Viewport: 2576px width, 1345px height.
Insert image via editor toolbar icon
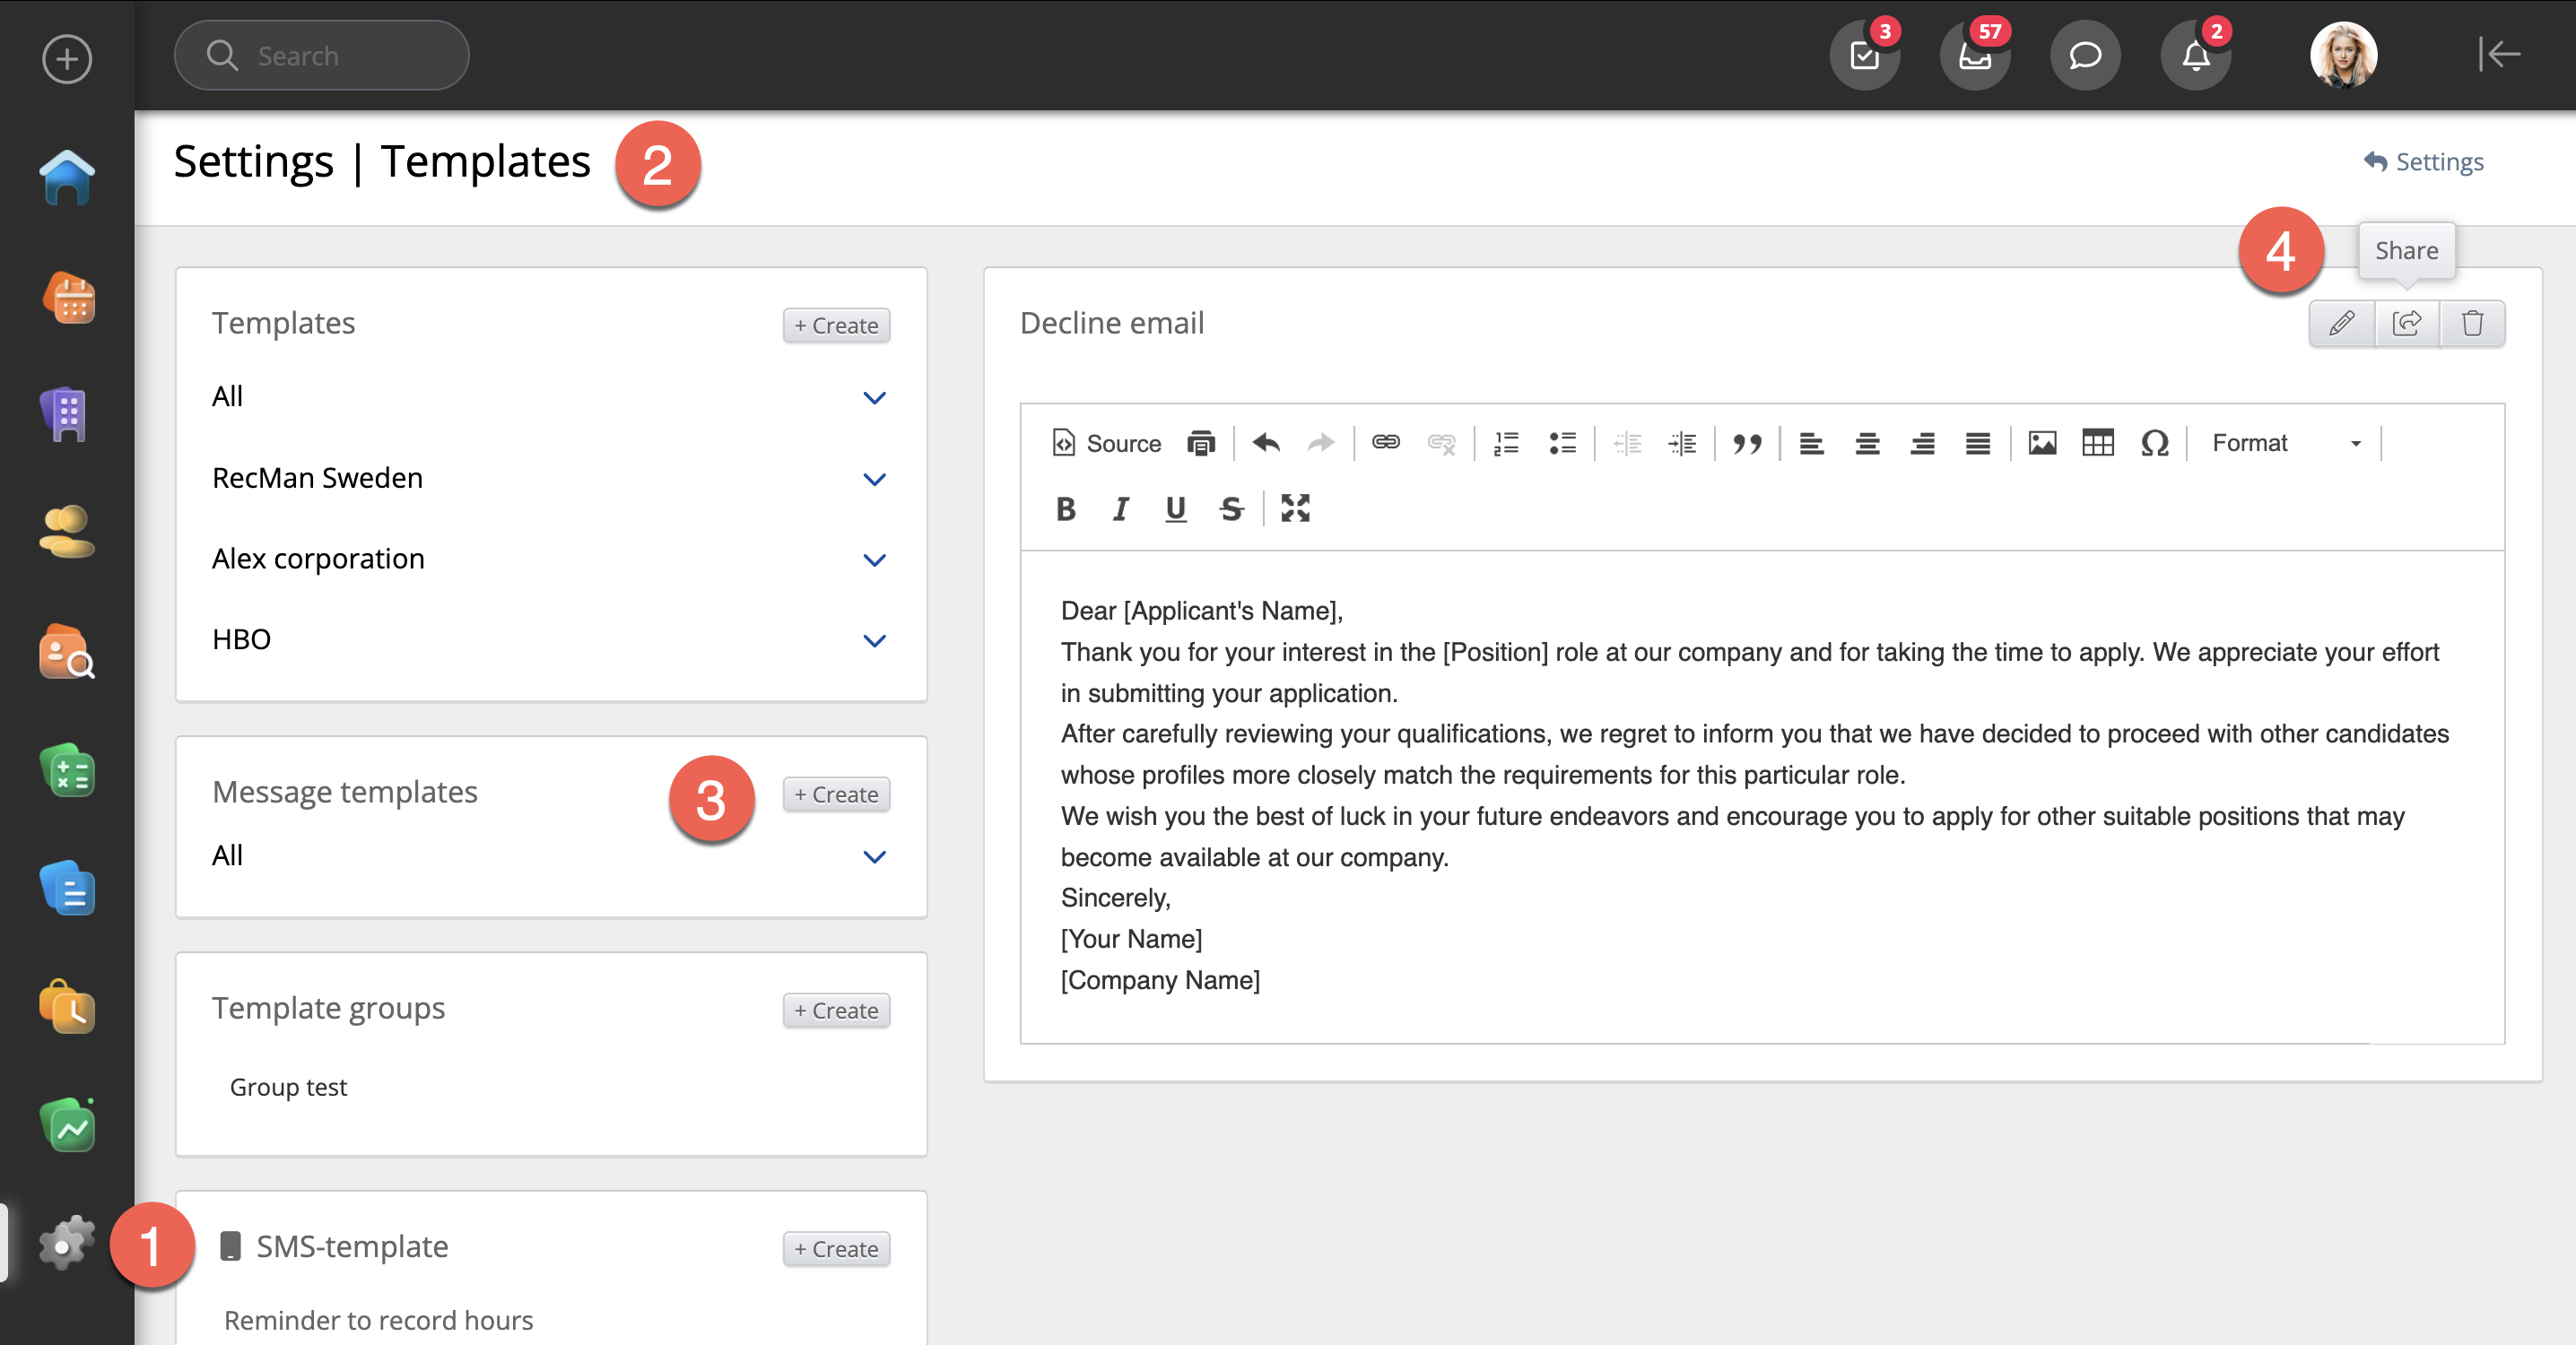[2042, 443]
